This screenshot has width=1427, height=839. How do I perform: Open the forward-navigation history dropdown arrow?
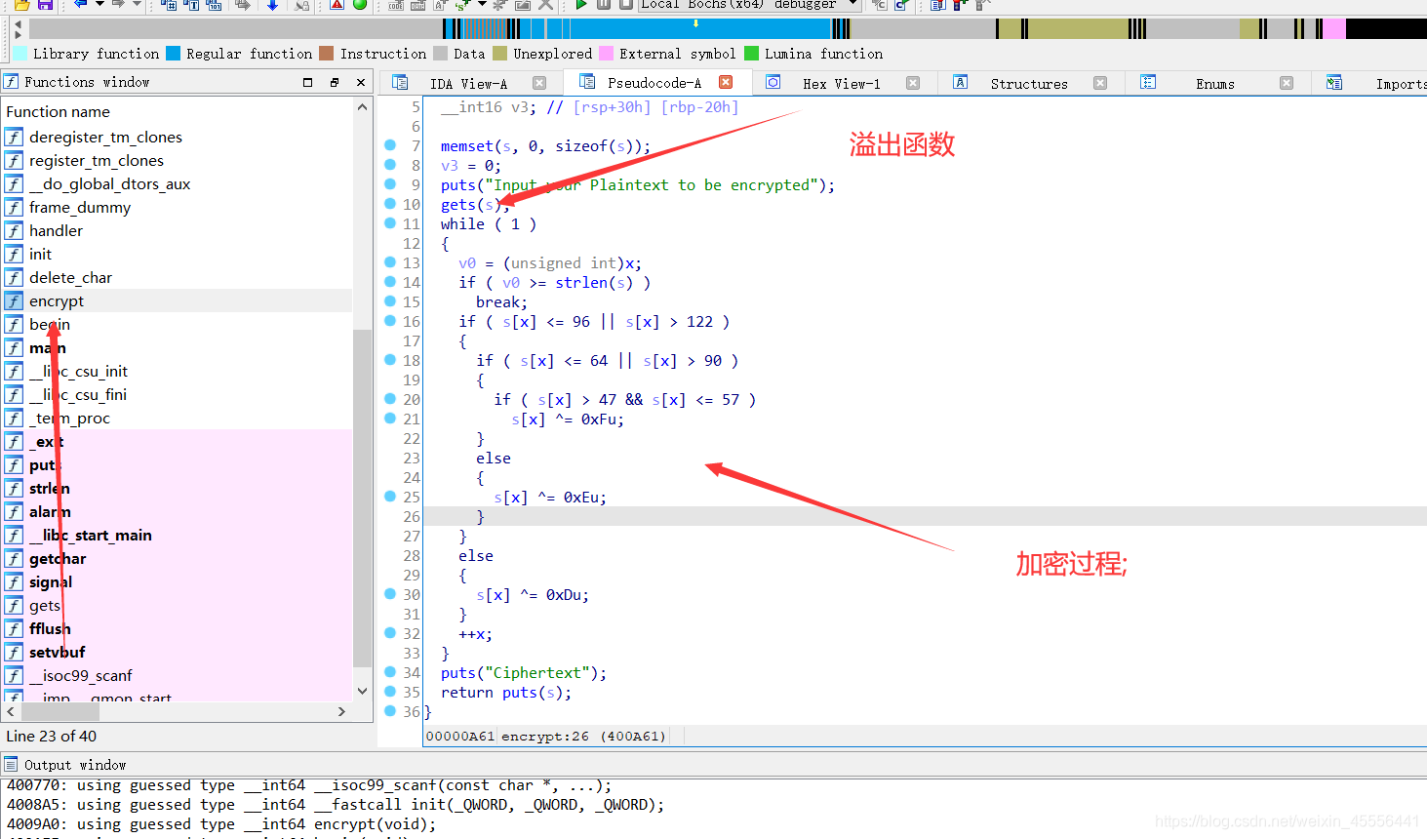tap(138, 4)
